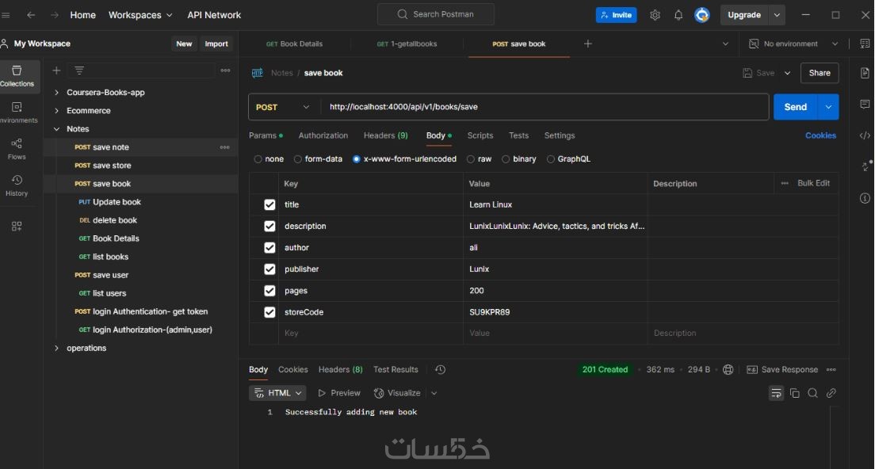Click the plus icon to create collection
This screenshot has width=875, height=469.
pyautogui.click(x=56, y=71)
